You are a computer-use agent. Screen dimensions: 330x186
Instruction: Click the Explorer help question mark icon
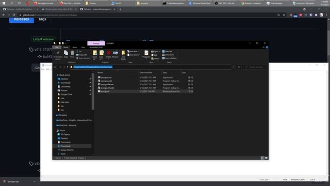coord(267,48)
